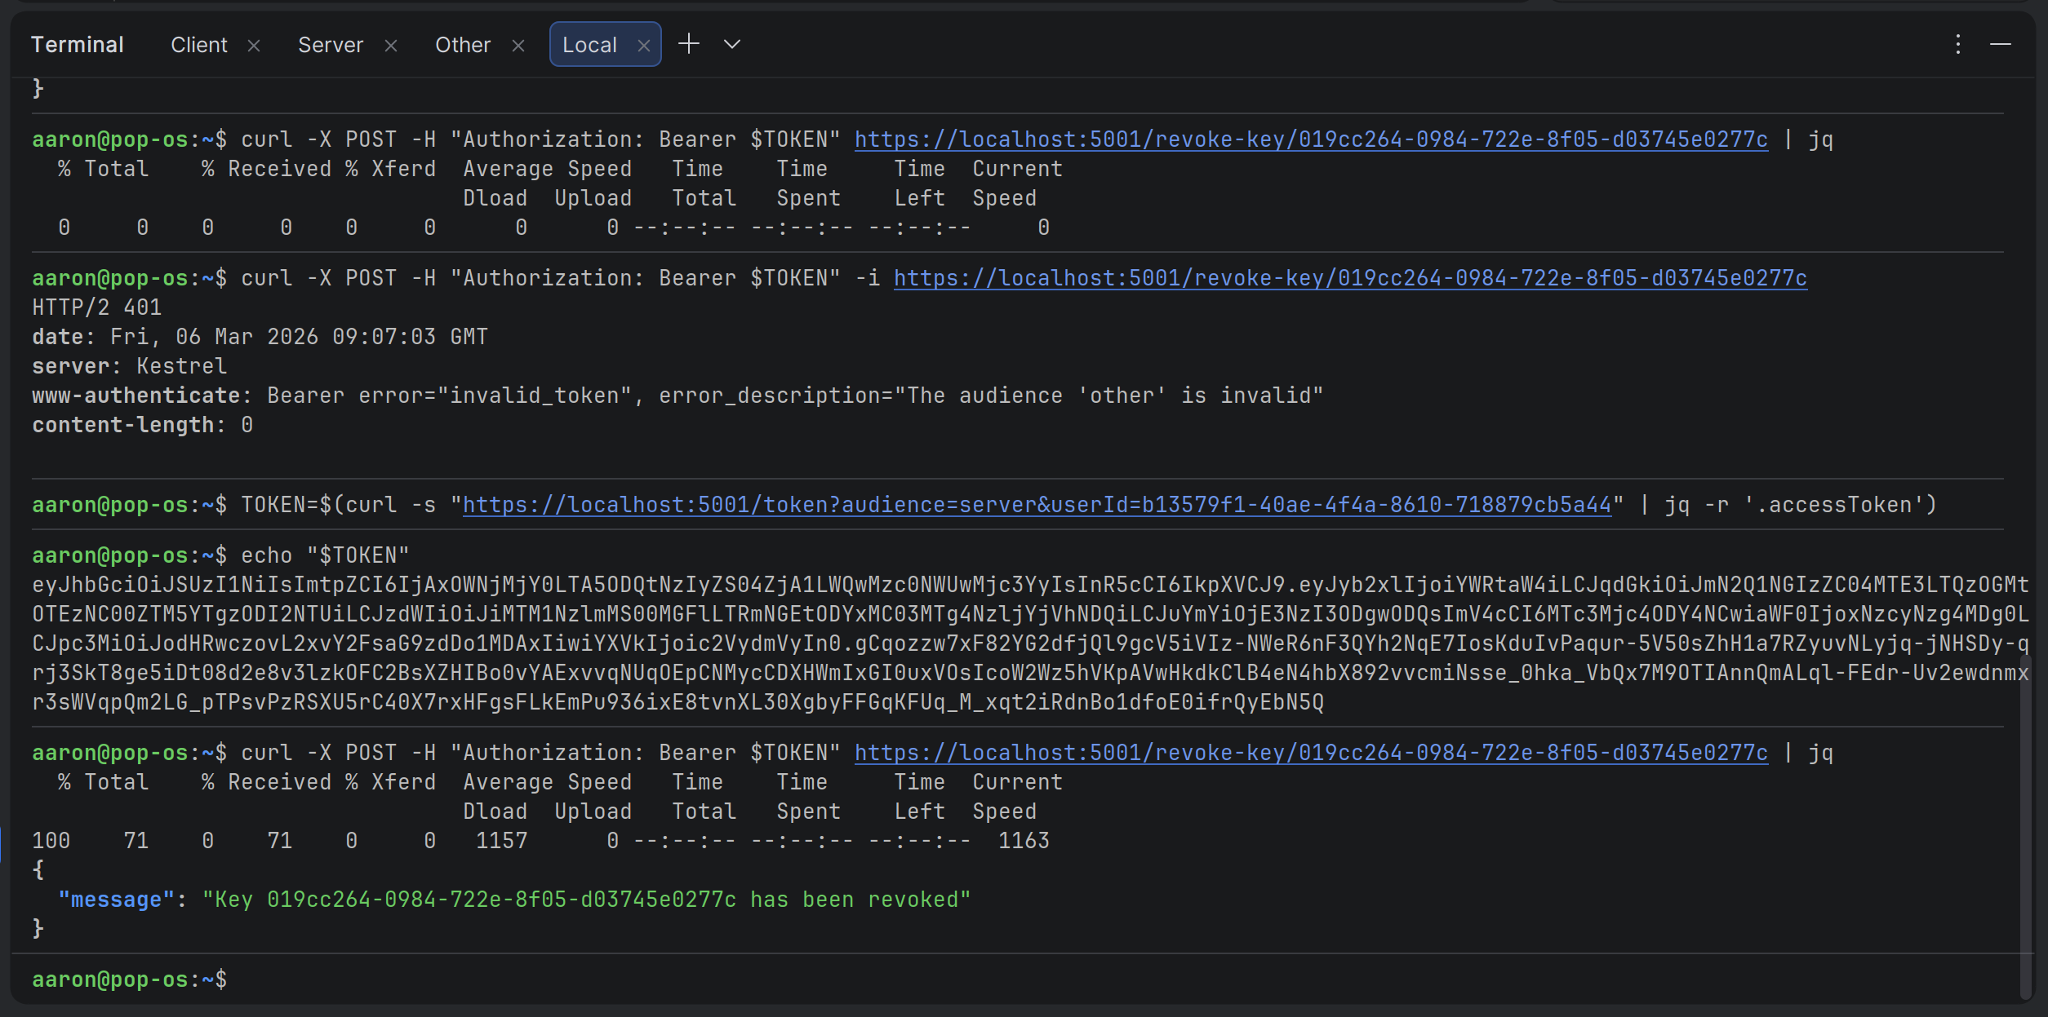Close the Other terminal tab

click(518, 46)
